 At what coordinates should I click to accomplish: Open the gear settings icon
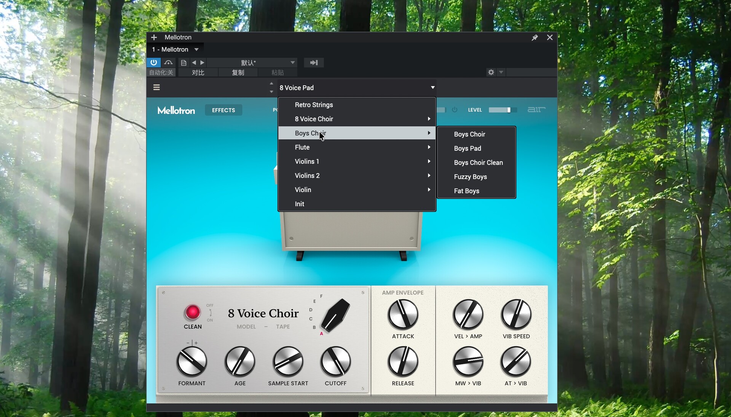(x=491, y=72)
